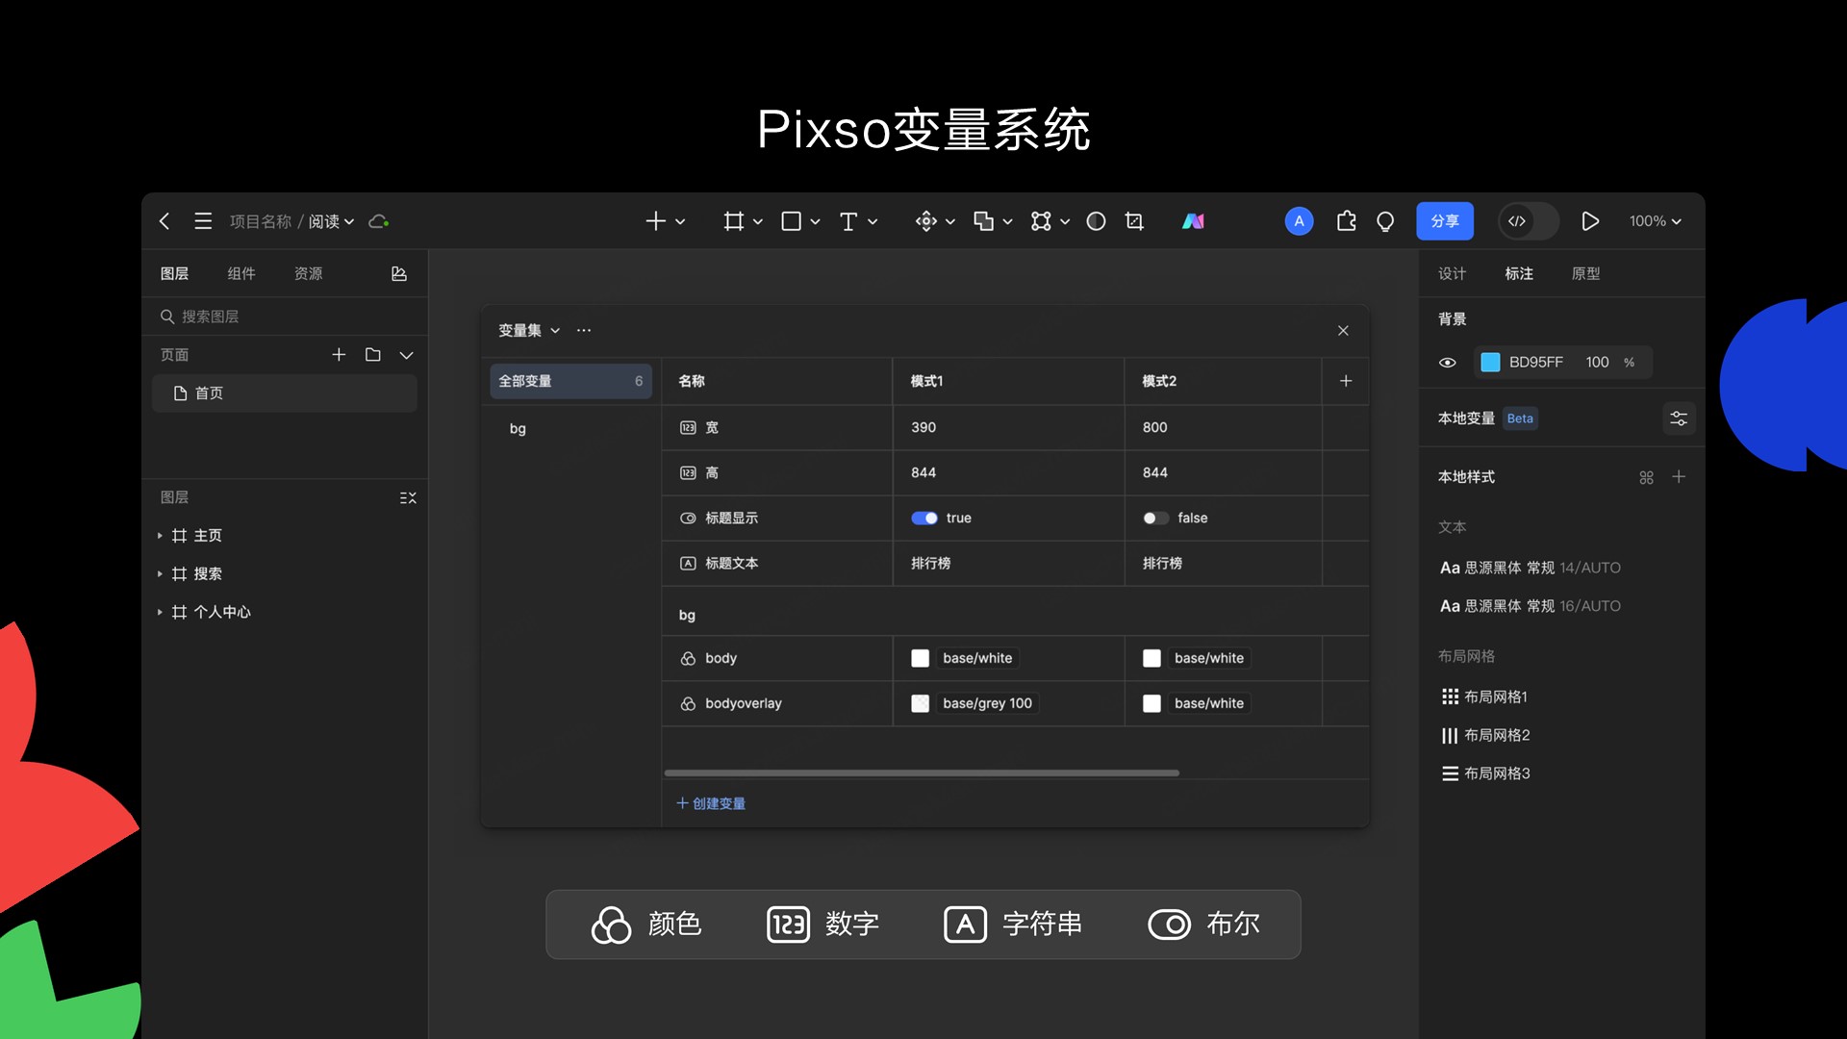Switch to the Resources tab
The height and width of the screenshot is (1039, 1847).
pyautogui.click(x=309, y=274)
